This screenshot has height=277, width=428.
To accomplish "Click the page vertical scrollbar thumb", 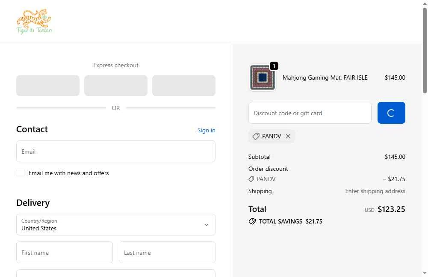I will pyautogui.click(x=425, y=51).
